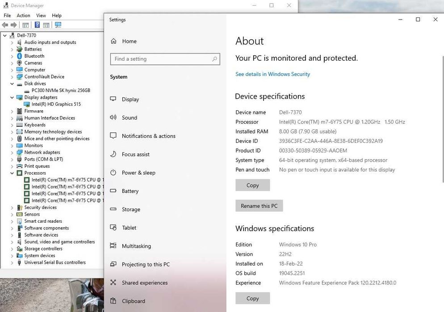Viewport: 444px width, 312px height.
Task: Click the Battery icon in Settings sidebar
Action: tap(113, 191)
